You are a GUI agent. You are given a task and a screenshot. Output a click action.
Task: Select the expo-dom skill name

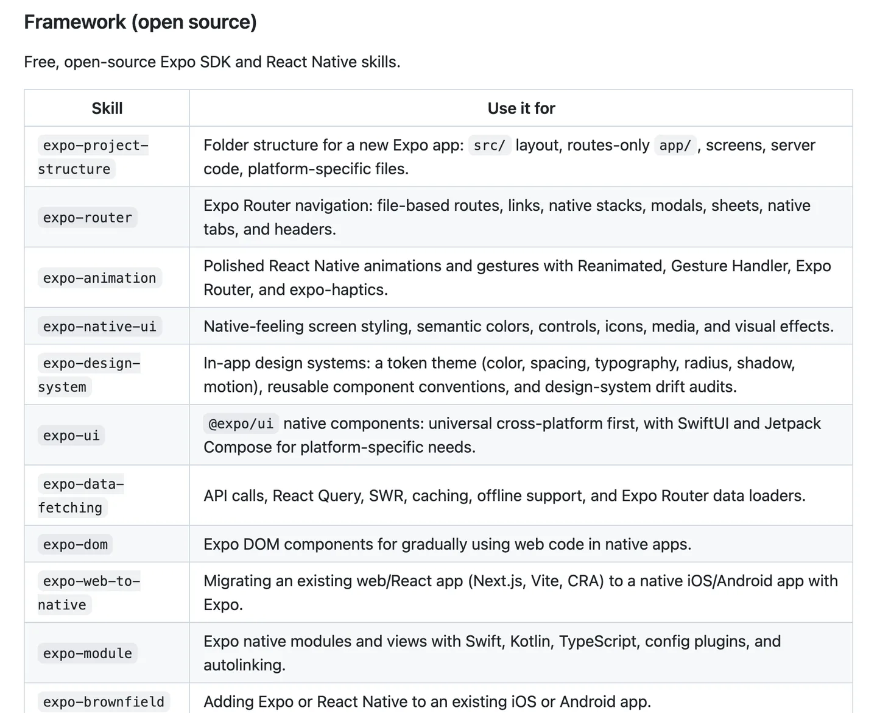[x=76, y=544]
